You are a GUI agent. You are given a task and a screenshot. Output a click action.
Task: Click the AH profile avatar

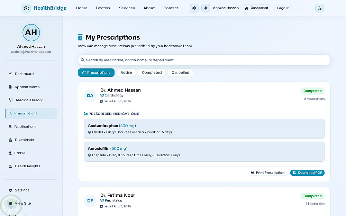tap(31, 32)
